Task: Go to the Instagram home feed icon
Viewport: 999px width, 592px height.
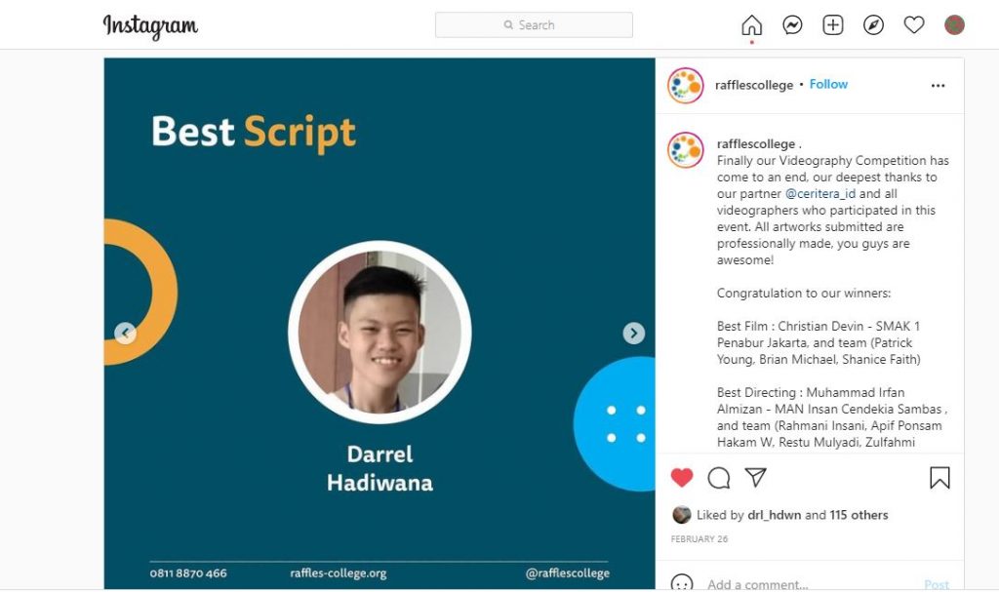Action: [752, 25]
